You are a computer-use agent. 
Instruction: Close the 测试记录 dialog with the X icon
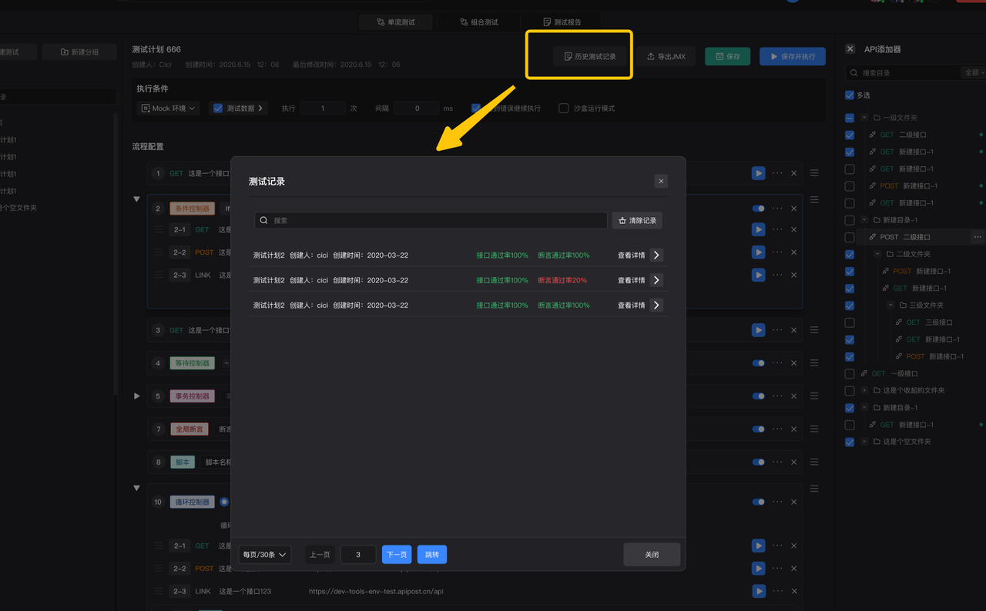[x=661, y=181]
